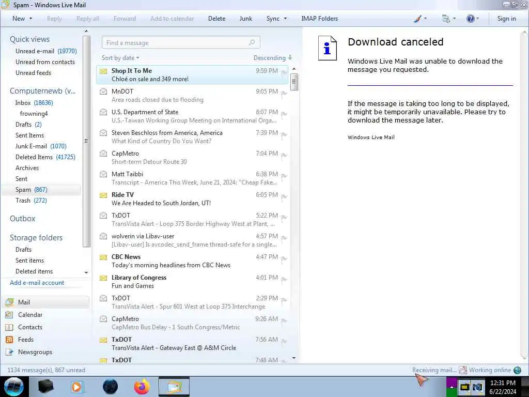Viewport: 529px width, 397px height.
Task: Open the paintbrush color options icon
Action: 417,19
